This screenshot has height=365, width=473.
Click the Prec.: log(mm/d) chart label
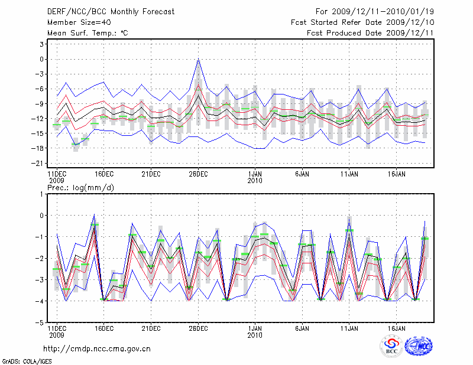tap(80, 188)
